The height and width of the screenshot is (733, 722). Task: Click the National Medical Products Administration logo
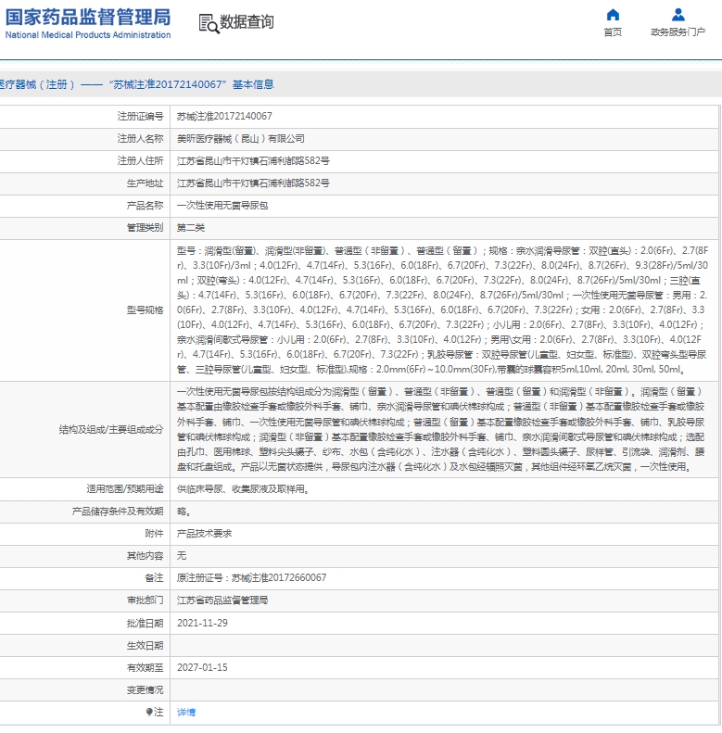click(x=88, y=23)
